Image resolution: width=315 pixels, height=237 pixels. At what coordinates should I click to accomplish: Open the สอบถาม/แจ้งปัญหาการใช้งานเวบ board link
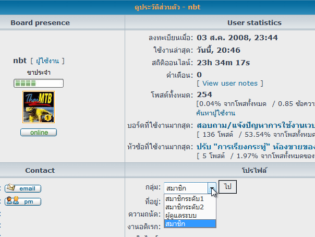256,125
